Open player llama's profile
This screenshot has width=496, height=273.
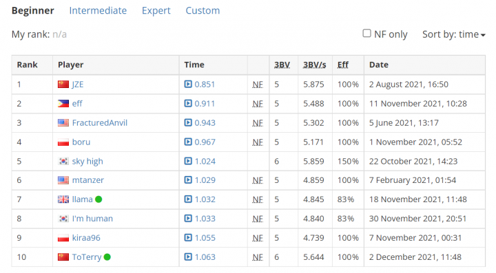pos(82,199)
